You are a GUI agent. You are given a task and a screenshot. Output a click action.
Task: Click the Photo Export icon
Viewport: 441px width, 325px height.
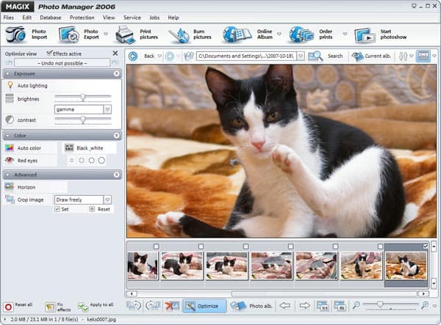tap(69, 34)
